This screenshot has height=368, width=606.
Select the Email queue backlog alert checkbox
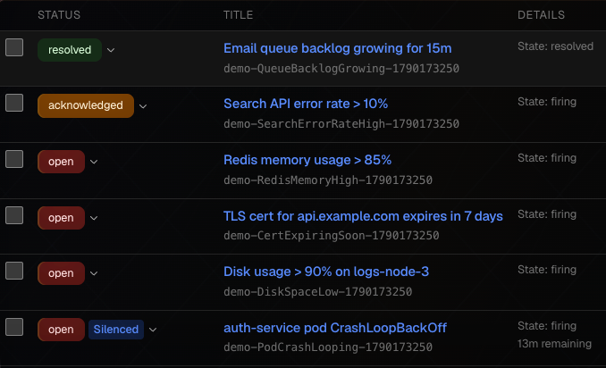(14, 47)
